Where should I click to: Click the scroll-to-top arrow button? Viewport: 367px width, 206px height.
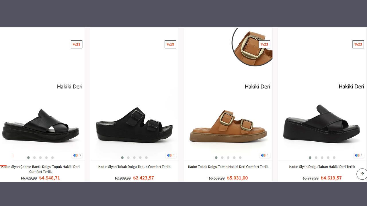pos(362,174)
